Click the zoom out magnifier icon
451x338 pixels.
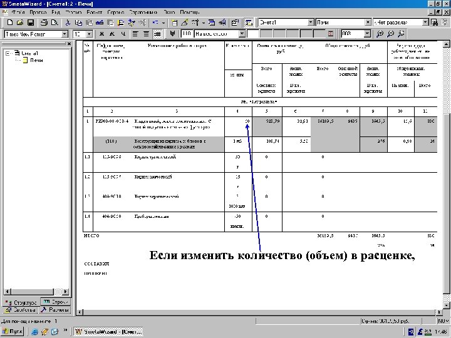click(x=391, y=33)
